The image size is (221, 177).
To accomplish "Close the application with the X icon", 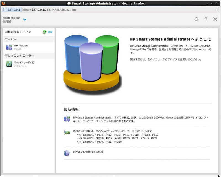I will 215,19.
